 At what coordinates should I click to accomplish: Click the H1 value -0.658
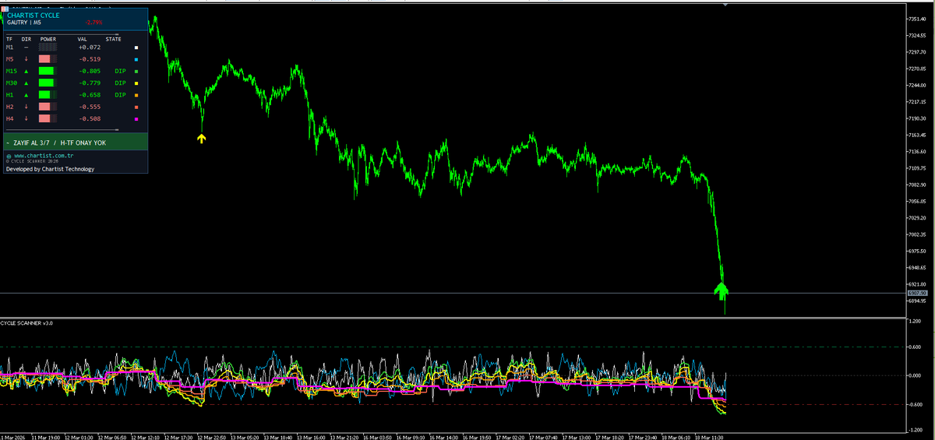pos(89,95)
